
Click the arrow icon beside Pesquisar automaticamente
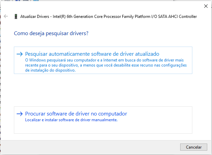[x=20, y=54]
